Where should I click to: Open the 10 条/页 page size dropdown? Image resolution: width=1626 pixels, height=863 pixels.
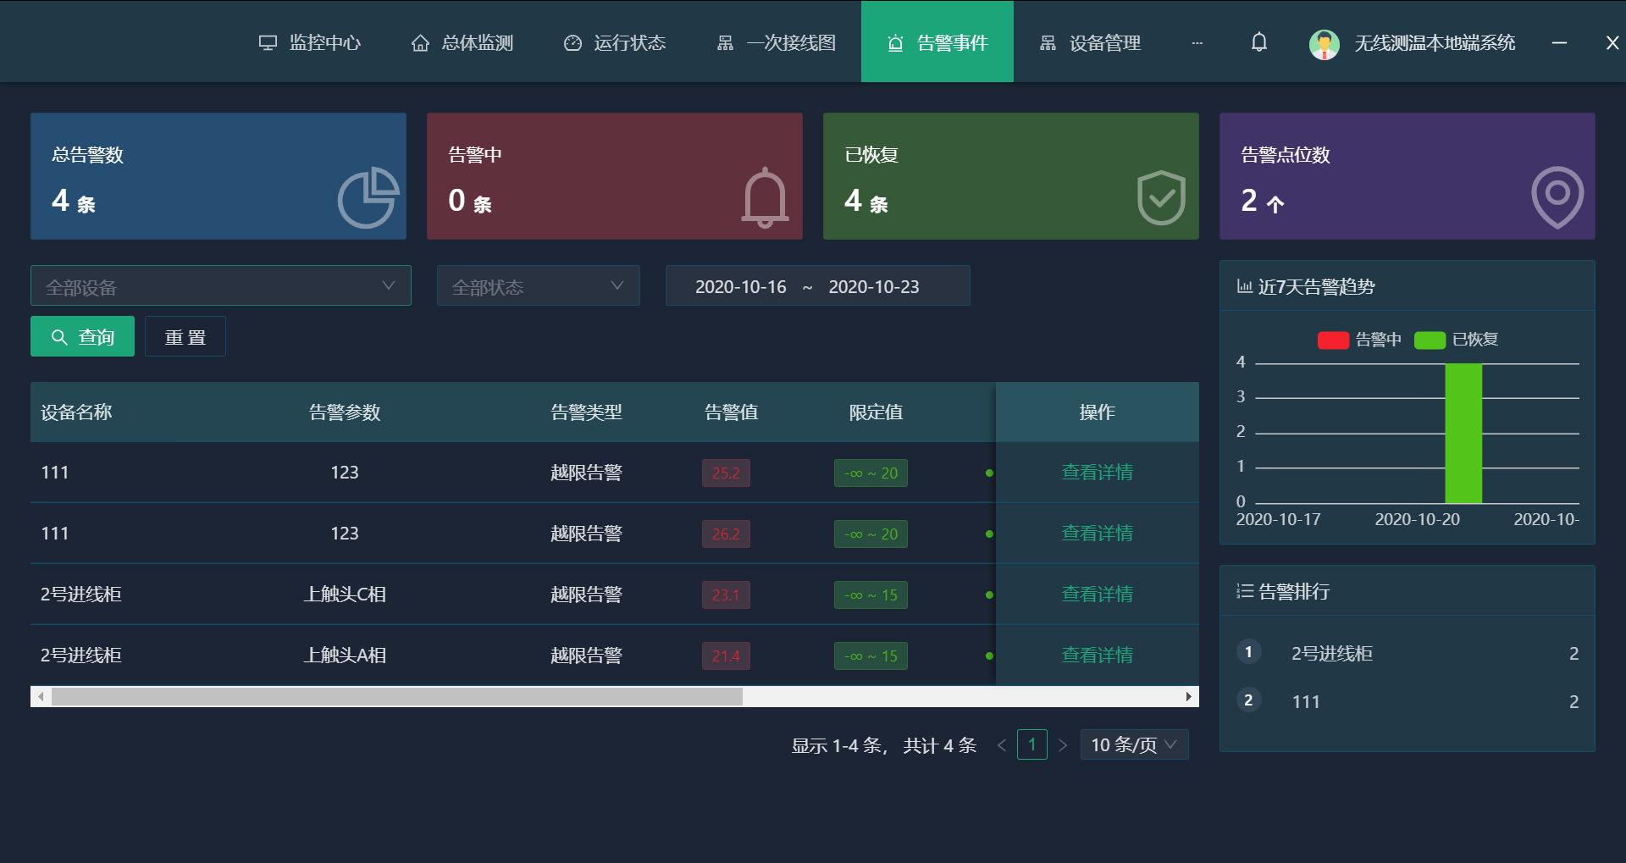coord(1134,744)
